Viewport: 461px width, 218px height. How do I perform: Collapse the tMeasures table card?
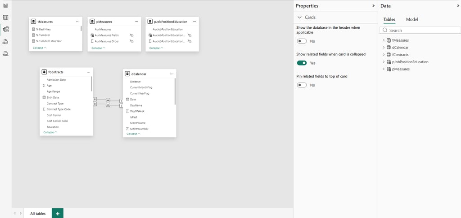coord(40,48)
